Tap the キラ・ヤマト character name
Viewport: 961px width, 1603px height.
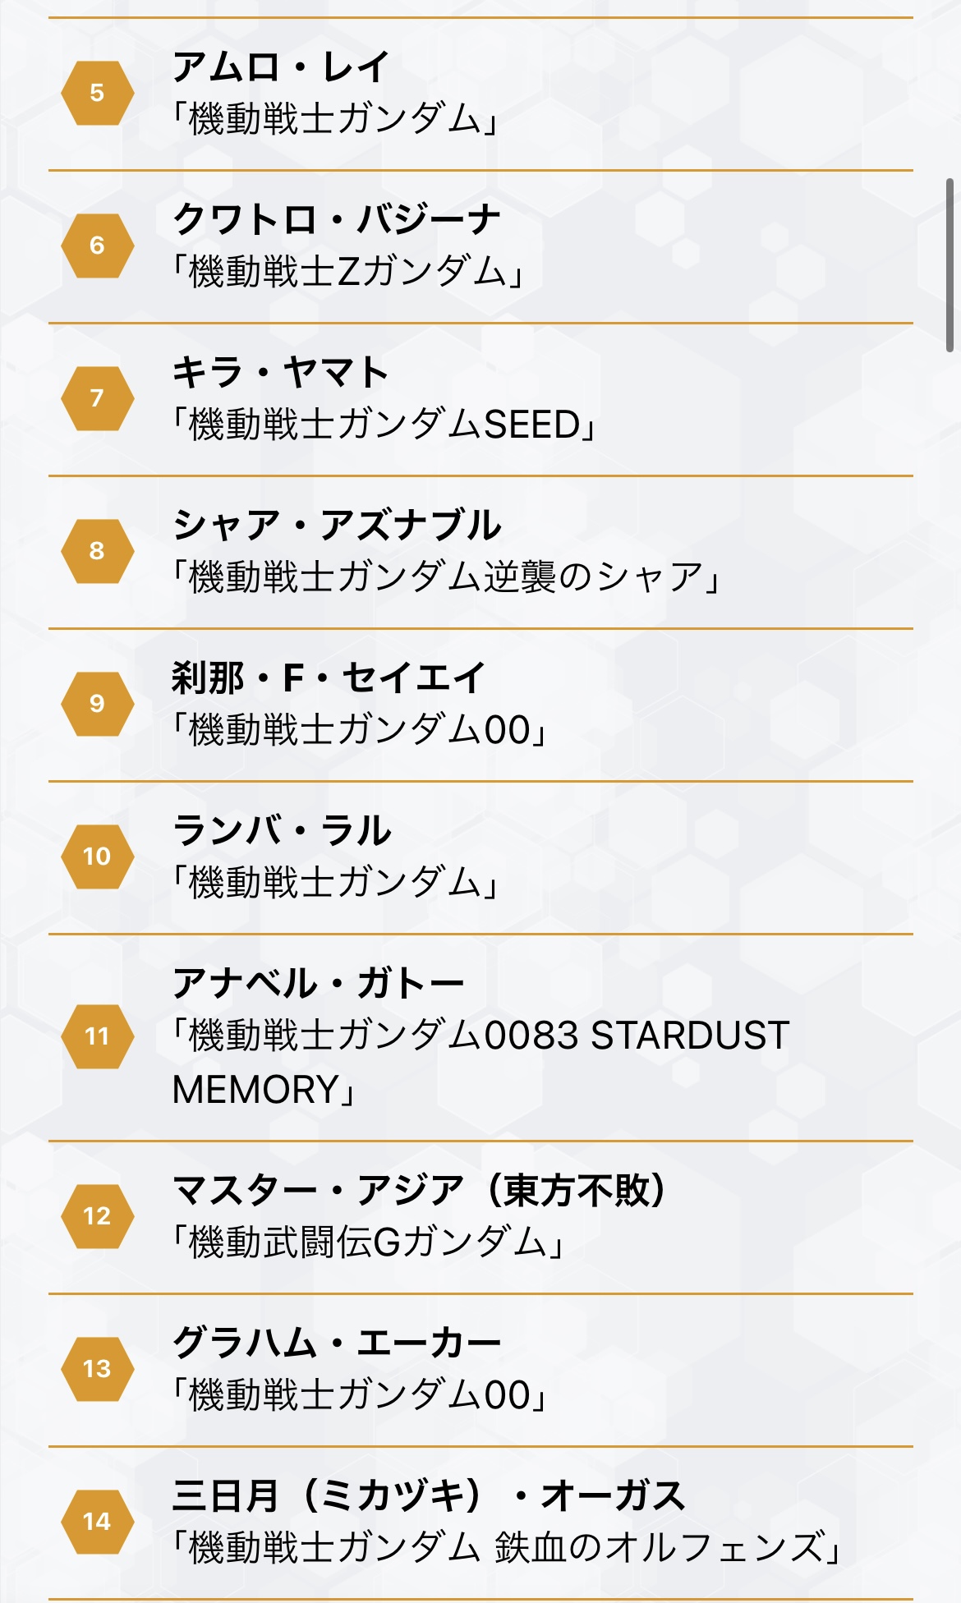pos(280,372)
